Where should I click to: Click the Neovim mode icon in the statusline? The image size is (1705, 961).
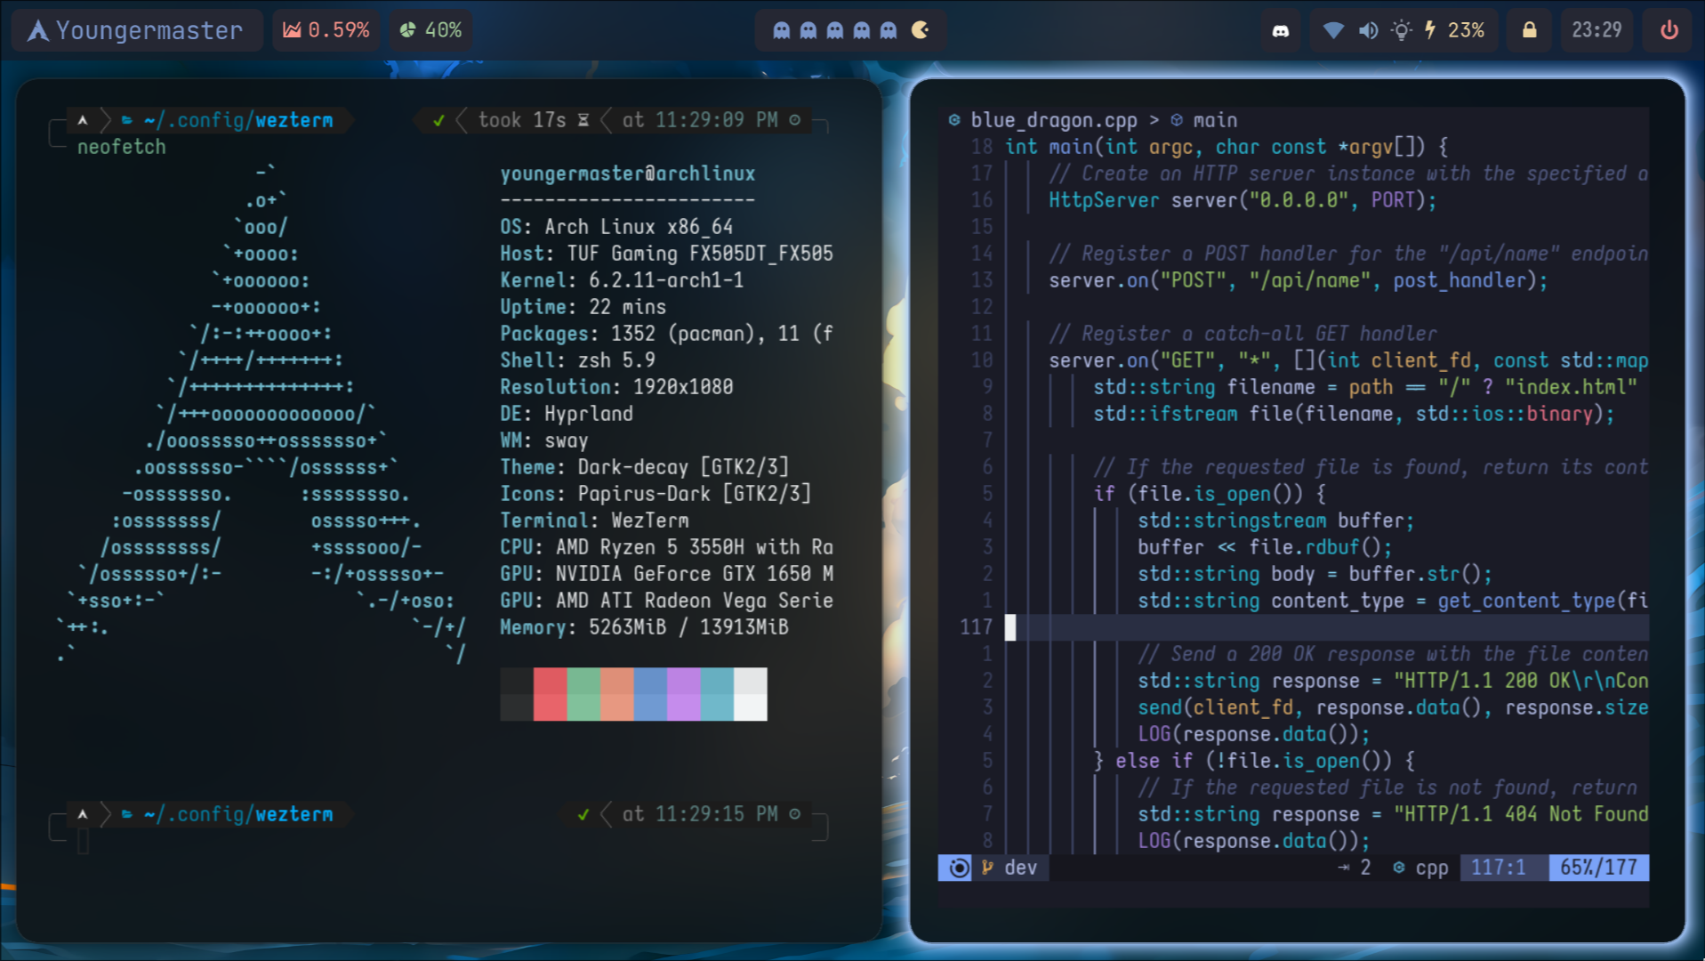click(x=959, y=868)
